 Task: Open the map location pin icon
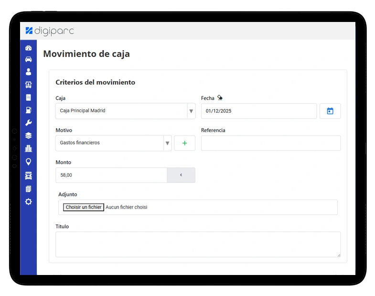coord(29,162)
